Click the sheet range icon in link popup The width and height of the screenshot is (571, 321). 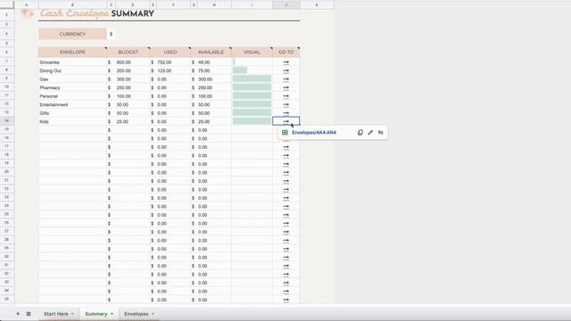click(285, 133)
